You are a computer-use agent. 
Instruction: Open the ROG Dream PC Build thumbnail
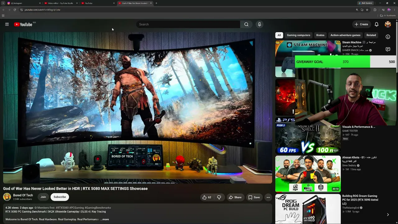308,209
